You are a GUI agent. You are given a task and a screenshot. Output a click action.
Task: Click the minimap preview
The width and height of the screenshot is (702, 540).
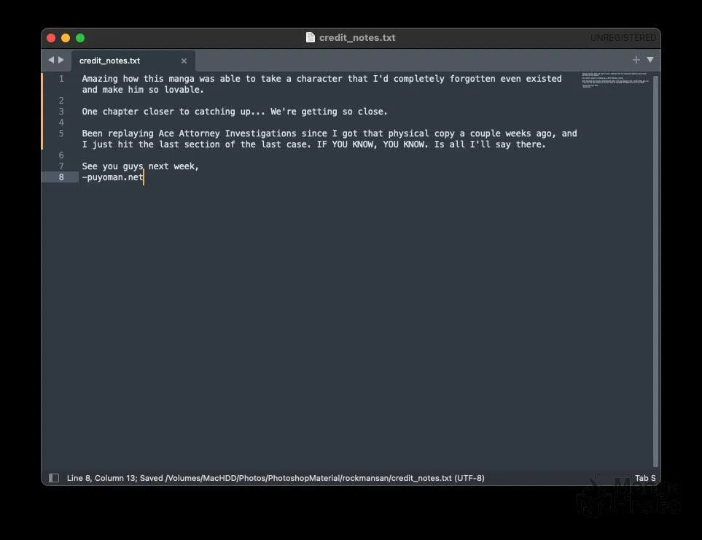pyautogui.click(x=615, y=80)
